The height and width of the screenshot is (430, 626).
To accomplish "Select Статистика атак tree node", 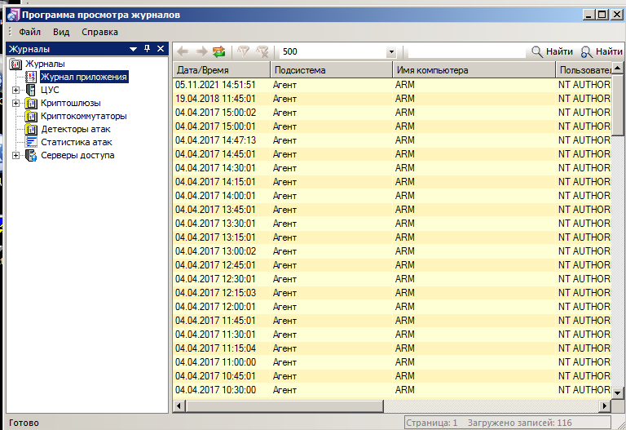I will [x=77, y=142].
